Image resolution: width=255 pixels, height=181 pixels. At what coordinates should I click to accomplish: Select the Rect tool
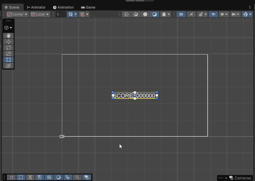pyautogui.click(x=9, y=60)
